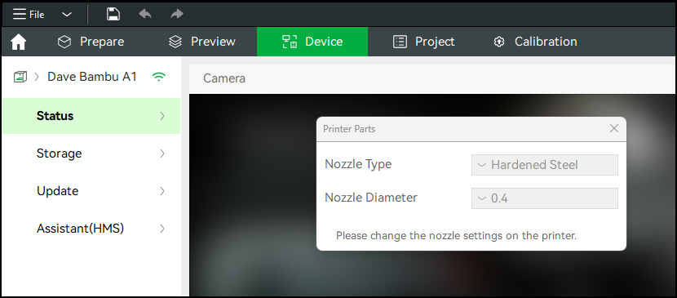This screenshot has height=298, width=677.
Task: Click the printer device icon beside Dave Bambu A1
Action: pos(20,77)
